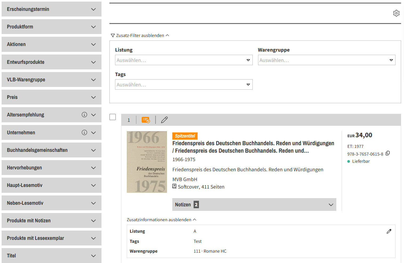Expand the Produktform filter
The image size is (404, 263).
pyautogui.click(x=51, y=27)
